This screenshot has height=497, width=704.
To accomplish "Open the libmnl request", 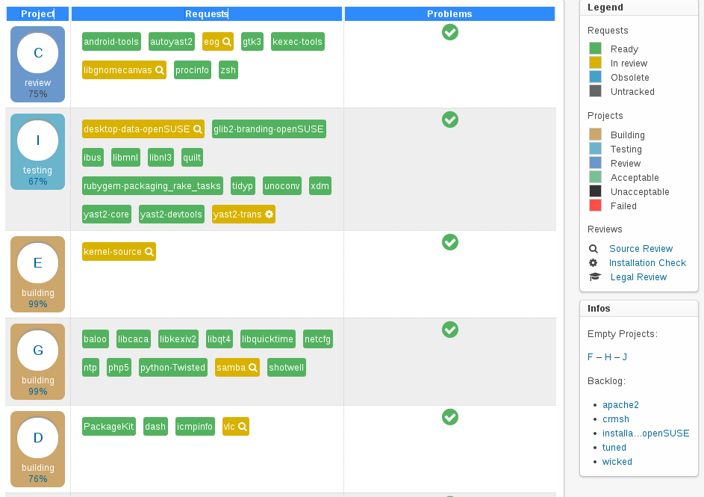I will (125, 157).
